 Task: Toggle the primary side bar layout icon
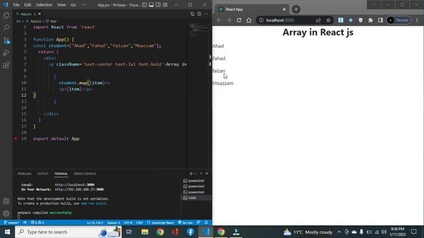(144, 5)
